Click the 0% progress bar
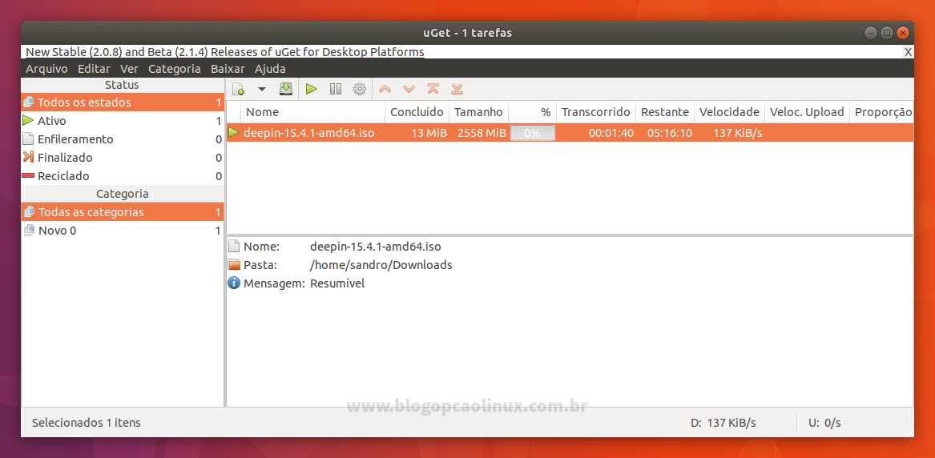The image size is (935, 458). click(x=533, y=133)
